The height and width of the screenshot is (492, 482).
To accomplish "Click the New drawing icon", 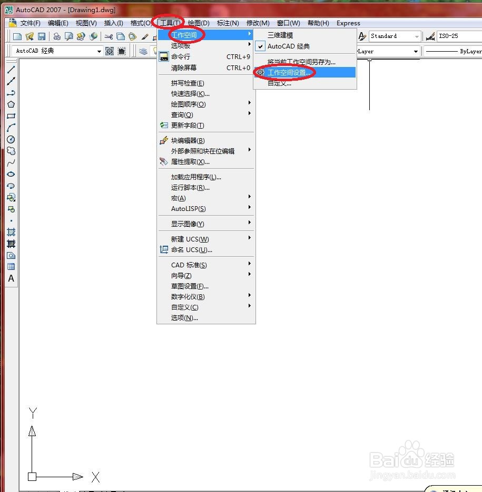I will (x=17, y=36).
